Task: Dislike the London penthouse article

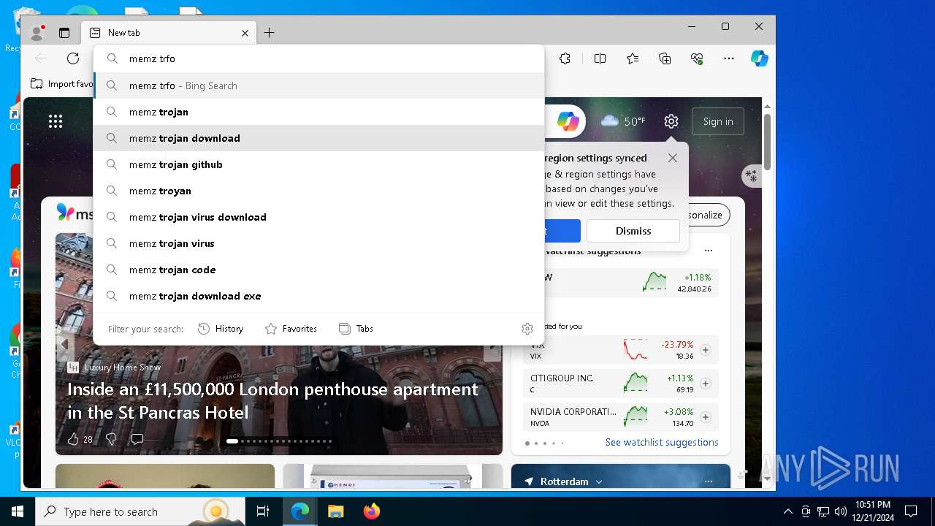Action: [x=111, y=439]
